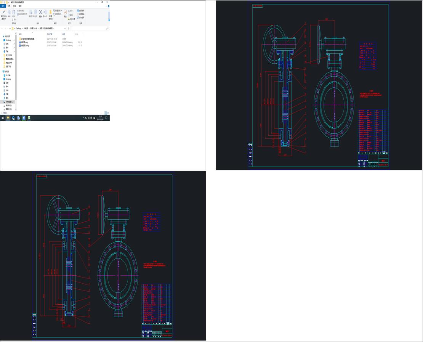Open the Windows Start menu
The height and width of the screenshot is (342, 423).
coord(3,118)
